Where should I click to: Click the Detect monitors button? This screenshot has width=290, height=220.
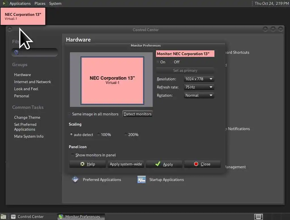click(x=137, y=114)
